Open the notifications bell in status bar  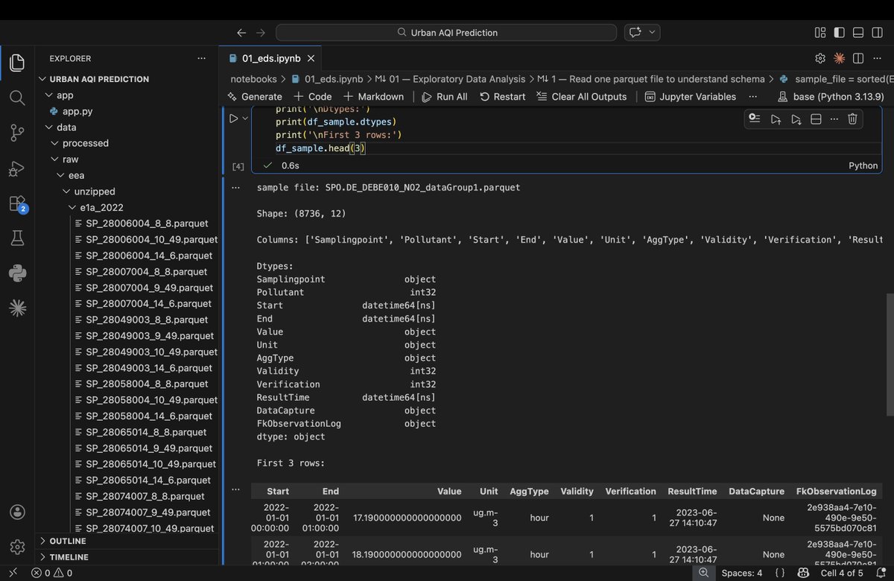tap(881, 573)
